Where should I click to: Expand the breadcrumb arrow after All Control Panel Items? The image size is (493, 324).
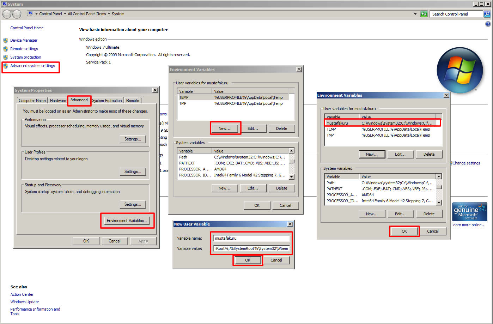coord(109,14)
